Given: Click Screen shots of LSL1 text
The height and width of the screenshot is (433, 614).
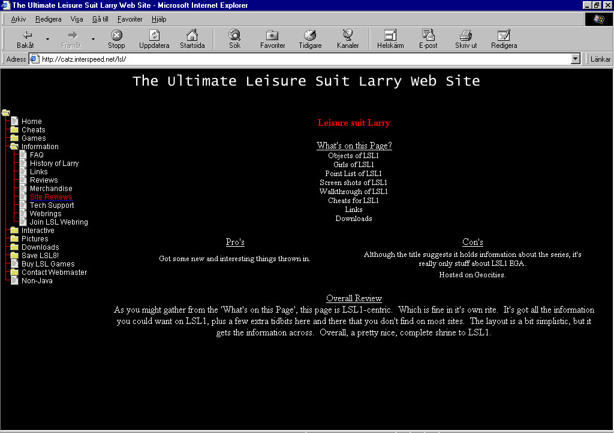Looking at the screenshot, I should [354, 182].
